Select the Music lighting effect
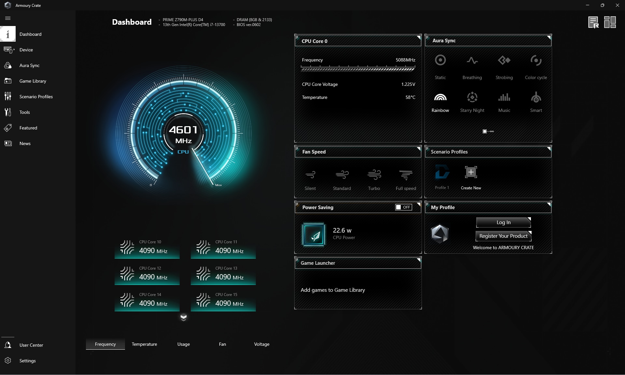 tap(504, 102)
